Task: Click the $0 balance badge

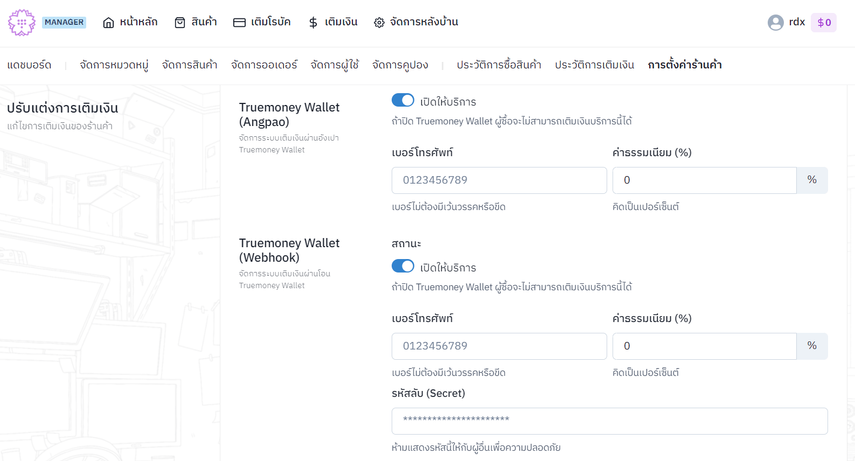Action: pyautogui.click(x=824, y=22)
